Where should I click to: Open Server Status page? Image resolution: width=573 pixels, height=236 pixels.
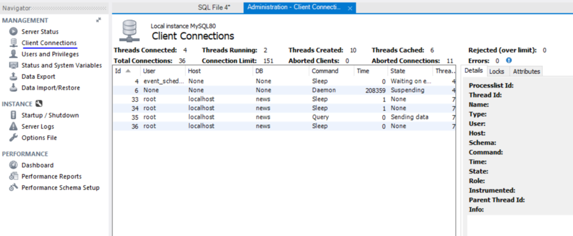(x=40, y=32)
